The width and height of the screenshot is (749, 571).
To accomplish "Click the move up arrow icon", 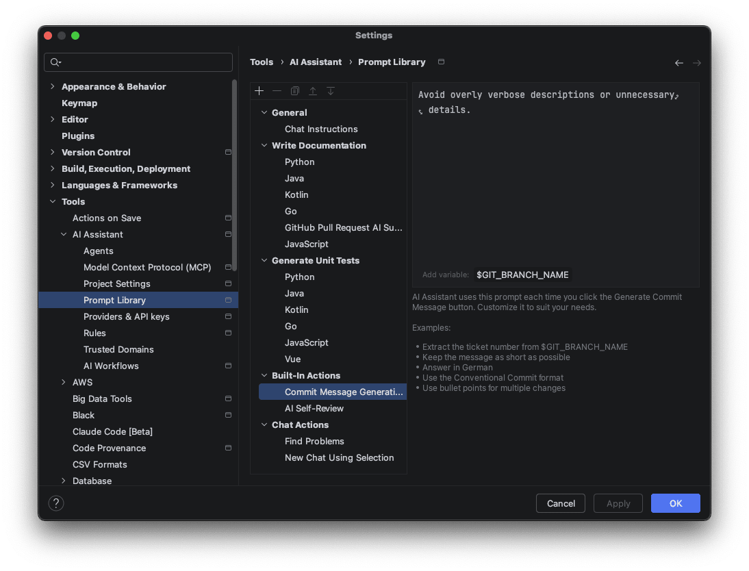I will pyautogui.click(x=313, y=91).
